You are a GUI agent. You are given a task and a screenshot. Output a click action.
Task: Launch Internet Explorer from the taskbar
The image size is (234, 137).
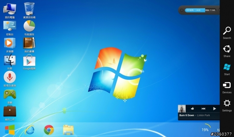tap(30, 130)
